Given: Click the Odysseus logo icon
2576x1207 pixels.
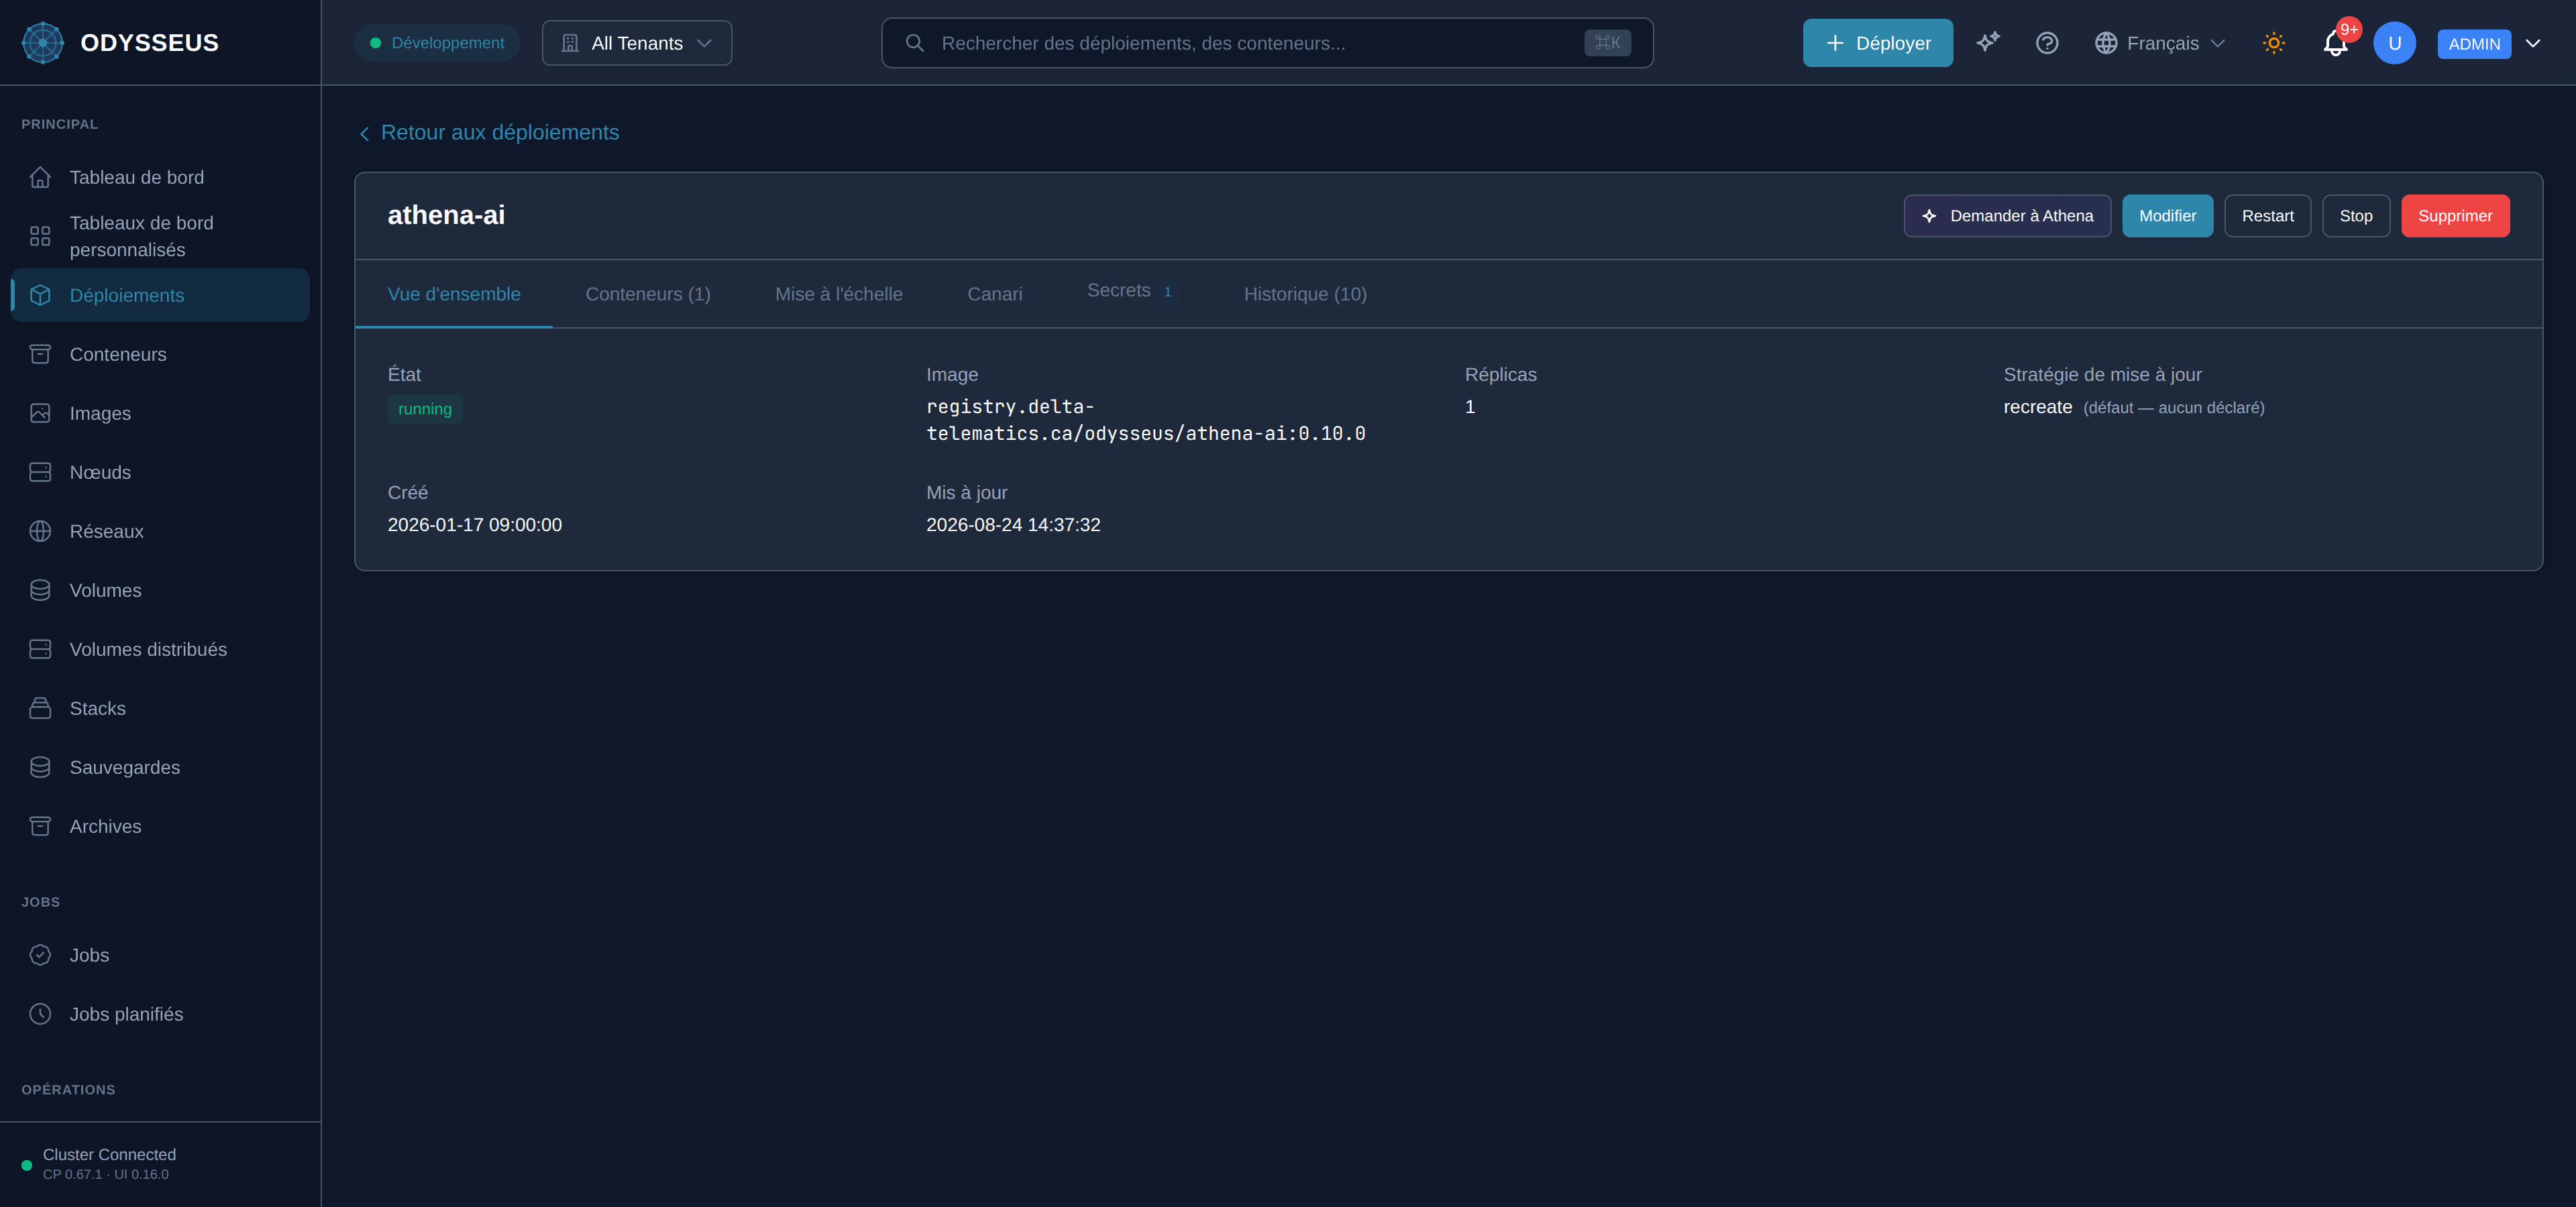Looking at the screenshot, I should 43,43.
